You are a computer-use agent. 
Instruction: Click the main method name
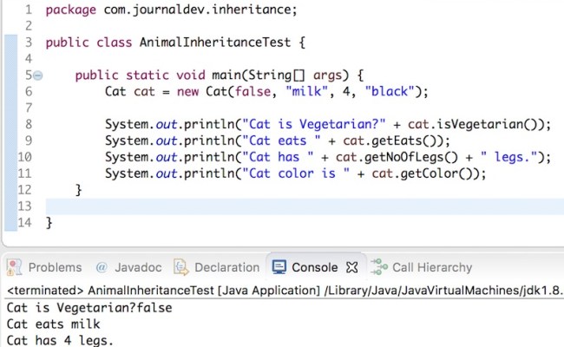tap(226, 75)
